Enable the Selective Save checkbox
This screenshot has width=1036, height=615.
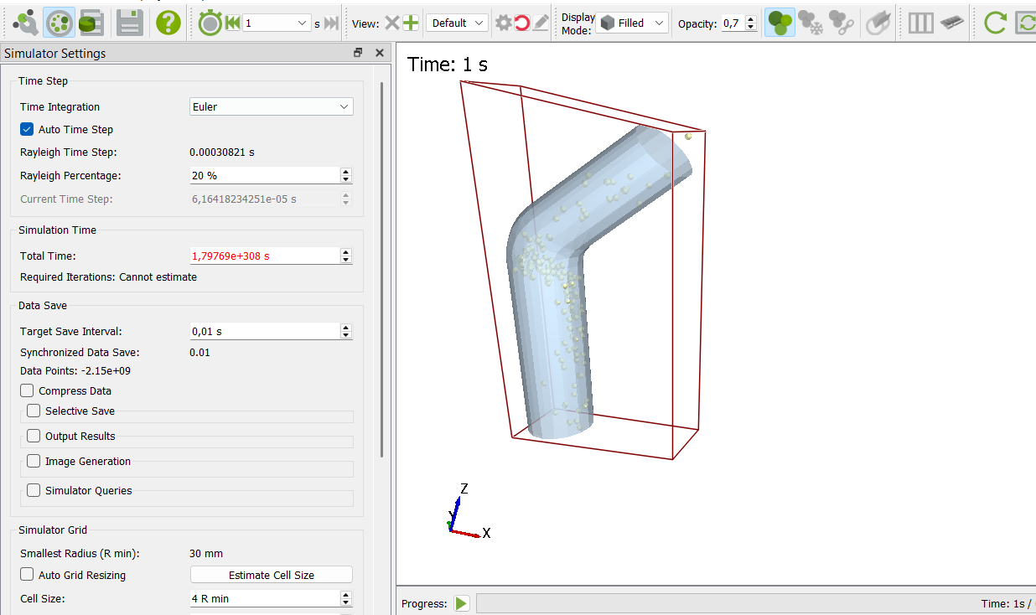pos(34,411)
